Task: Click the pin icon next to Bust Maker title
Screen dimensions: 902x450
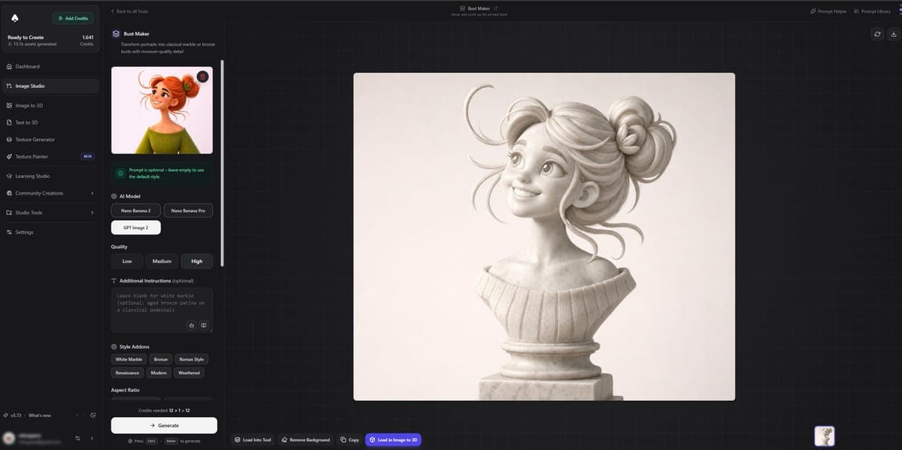Action: (x=495, y=8)
